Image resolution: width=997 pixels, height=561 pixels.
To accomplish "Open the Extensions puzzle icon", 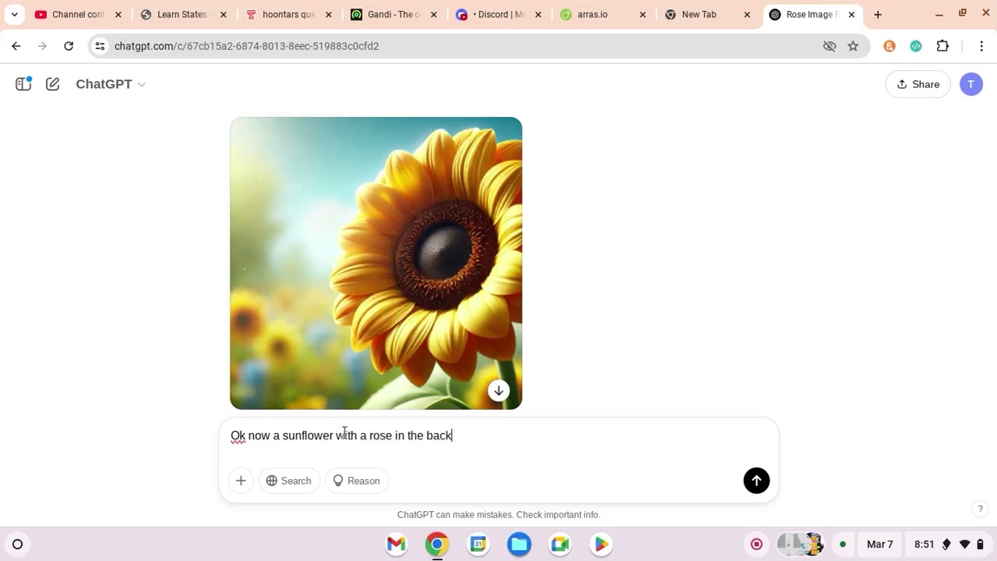I will 942,46.
